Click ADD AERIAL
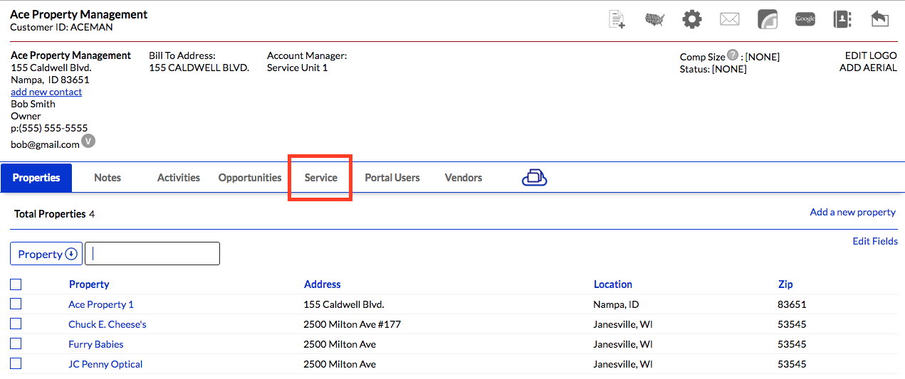This screenshot has width=905, height=379. 868,68
